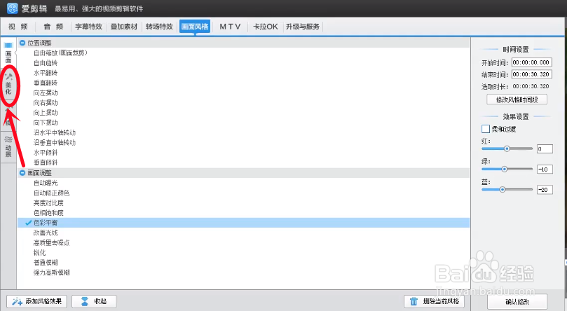
Task: Click the 删除当前风格 button
Action: 434,301
